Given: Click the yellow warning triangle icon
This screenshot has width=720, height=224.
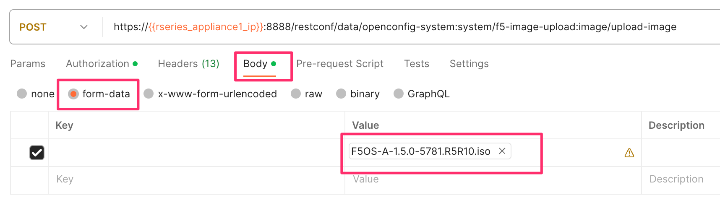Looking at the screenshot, I should (x=629, y=153).
